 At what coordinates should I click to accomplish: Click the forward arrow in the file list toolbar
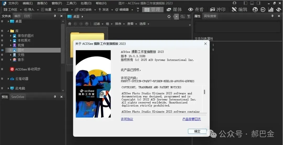click(81, 24)
